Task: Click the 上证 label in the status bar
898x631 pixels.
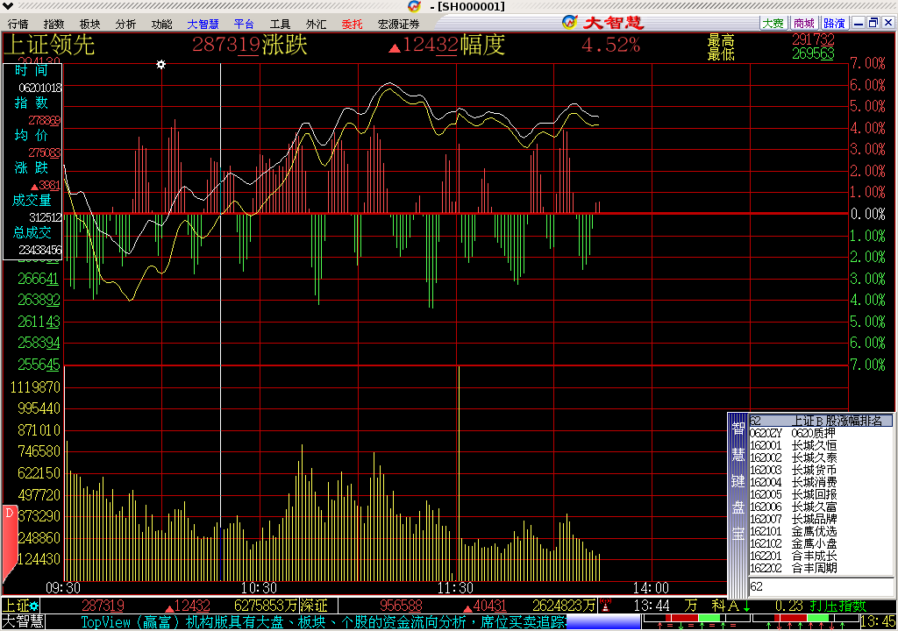Action: (x=16, y=606)
